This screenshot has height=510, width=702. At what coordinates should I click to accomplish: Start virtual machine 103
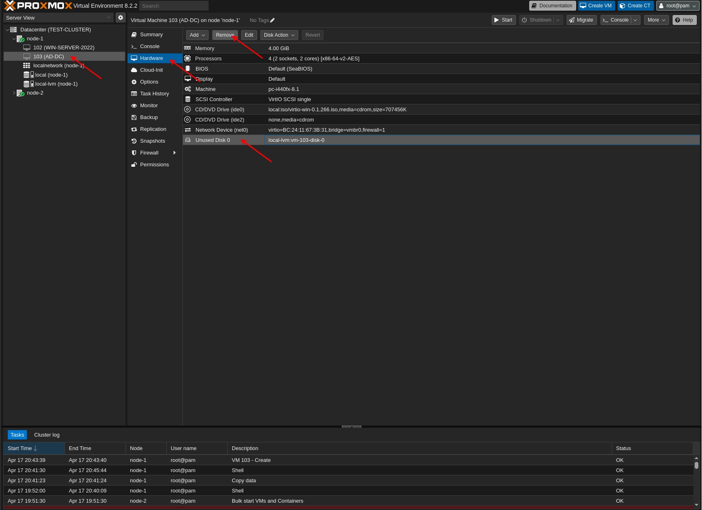tap(503, 20)
